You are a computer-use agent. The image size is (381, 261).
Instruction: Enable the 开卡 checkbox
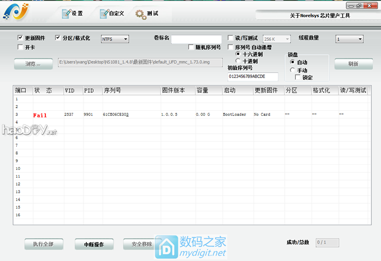pos(21,48)
